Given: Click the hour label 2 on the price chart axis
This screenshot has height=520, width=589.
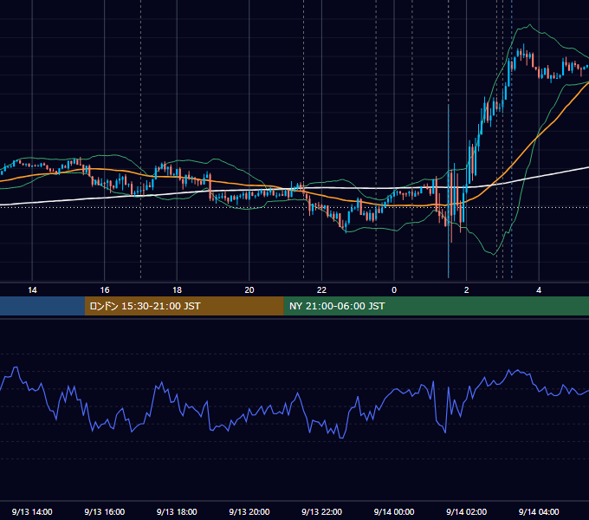Looking at the screenshot, I should tap(467, 290).
